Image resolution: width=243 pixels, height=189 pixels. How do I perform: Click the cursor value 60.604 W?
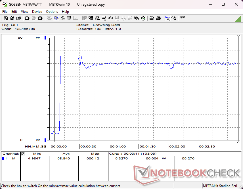click(x=156, y=158)
